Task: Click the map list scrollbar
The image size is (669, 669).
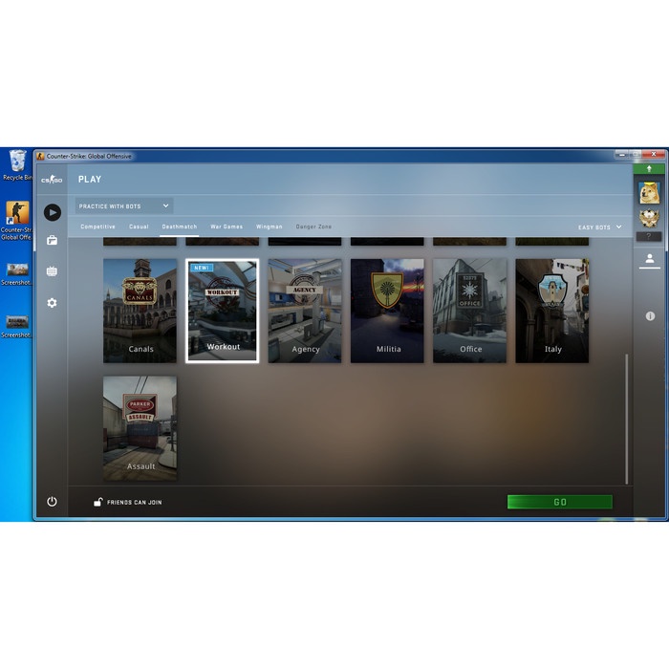Action: pos(627,419)
